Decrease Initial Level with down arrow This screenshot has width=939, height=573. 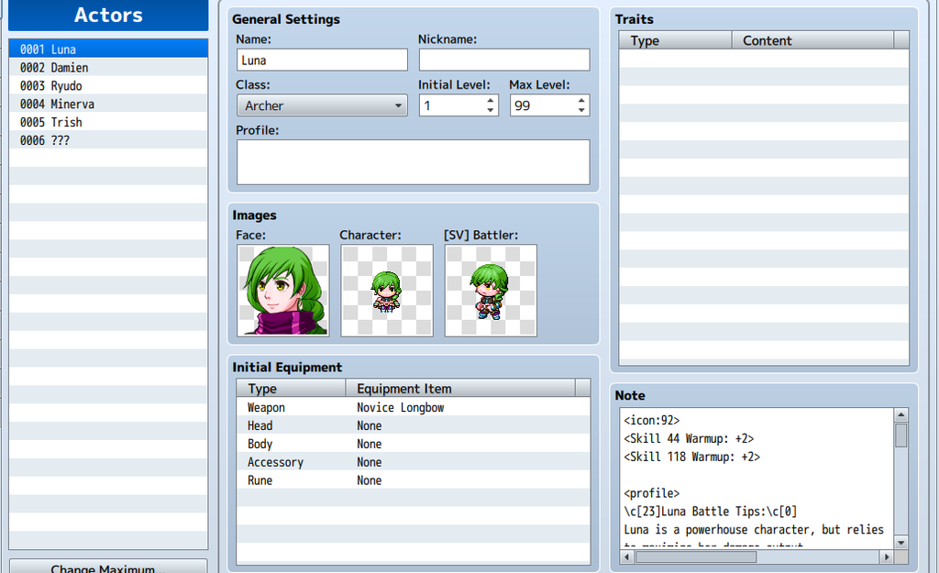point(491,111)
